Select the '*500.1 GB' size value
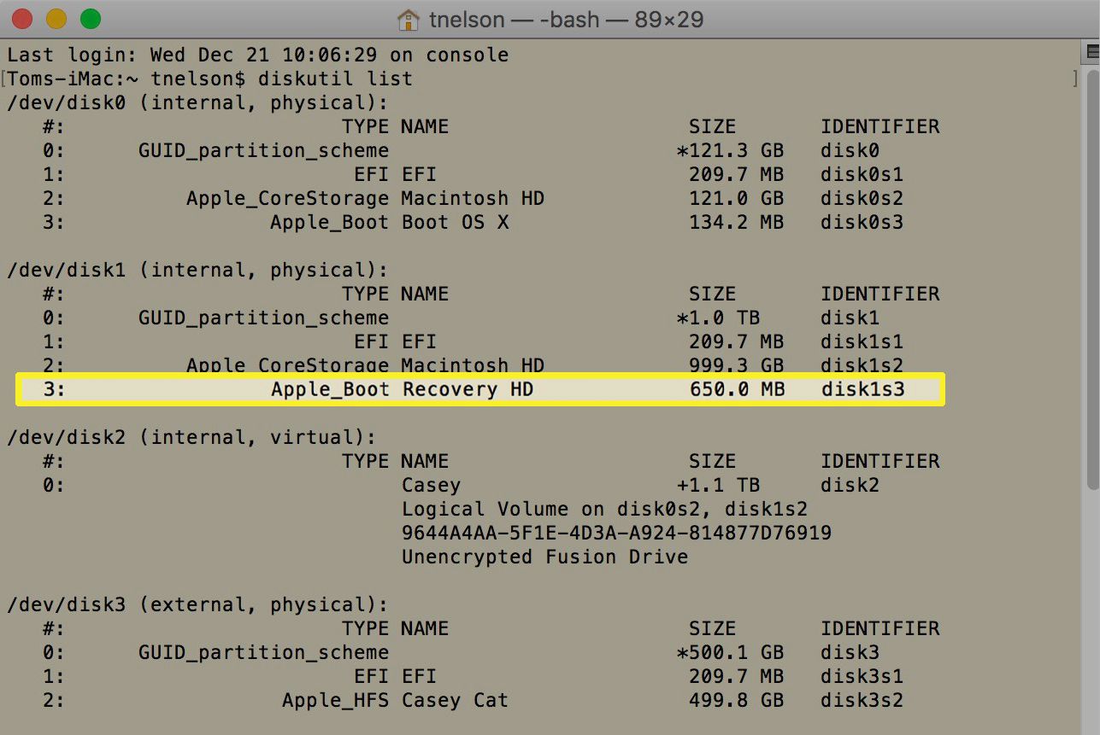This screenshot has width=1100, height=735. (x=730, y=653)
